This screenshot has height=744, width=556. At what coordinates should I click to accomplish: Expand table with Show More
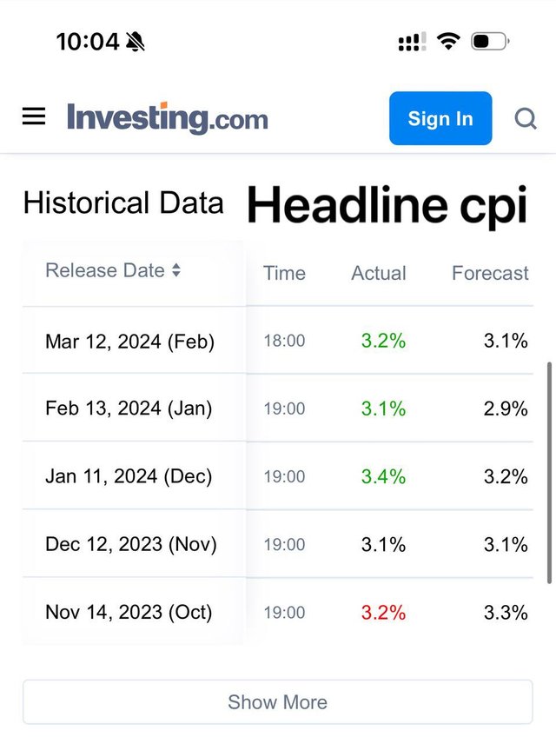277,702
